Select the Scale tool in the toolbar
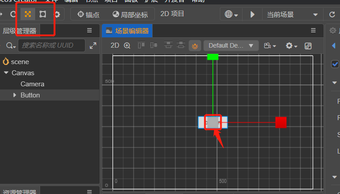This screenshot has height=194, width=340. pos(28,14)
